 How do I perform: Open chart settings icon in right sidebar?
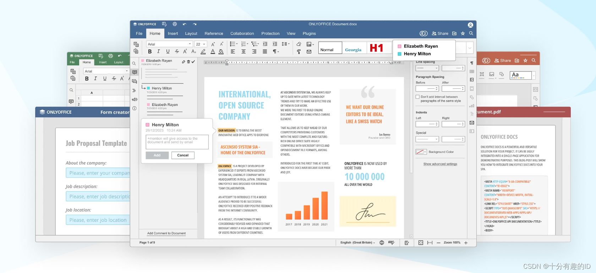point(472,106)
